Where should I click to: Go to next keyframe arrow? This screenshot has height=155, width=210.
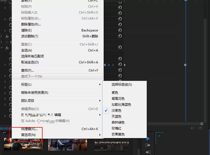point(113,65)
